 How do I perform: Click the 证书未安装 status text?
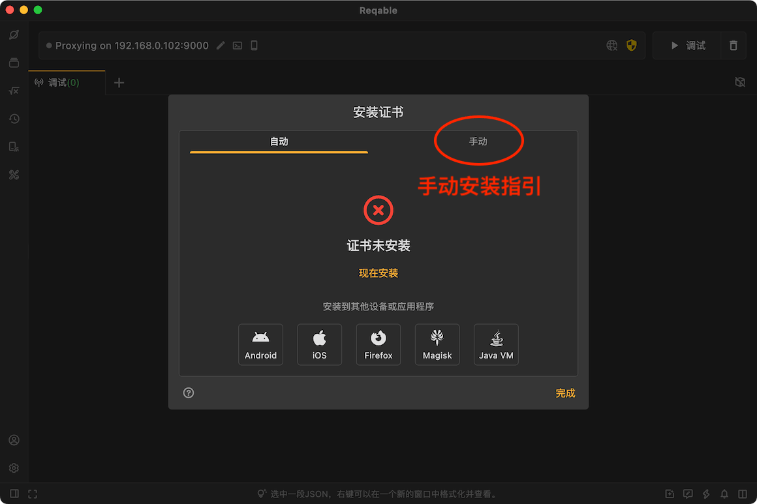pos(379,246)
